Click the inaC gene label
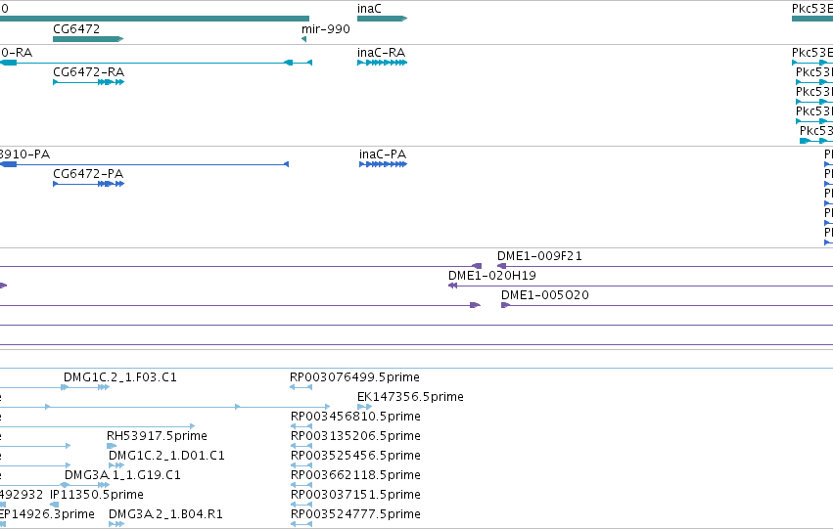Image resolution: width=833 pixels, height=529 pixels. coord(369,9)
